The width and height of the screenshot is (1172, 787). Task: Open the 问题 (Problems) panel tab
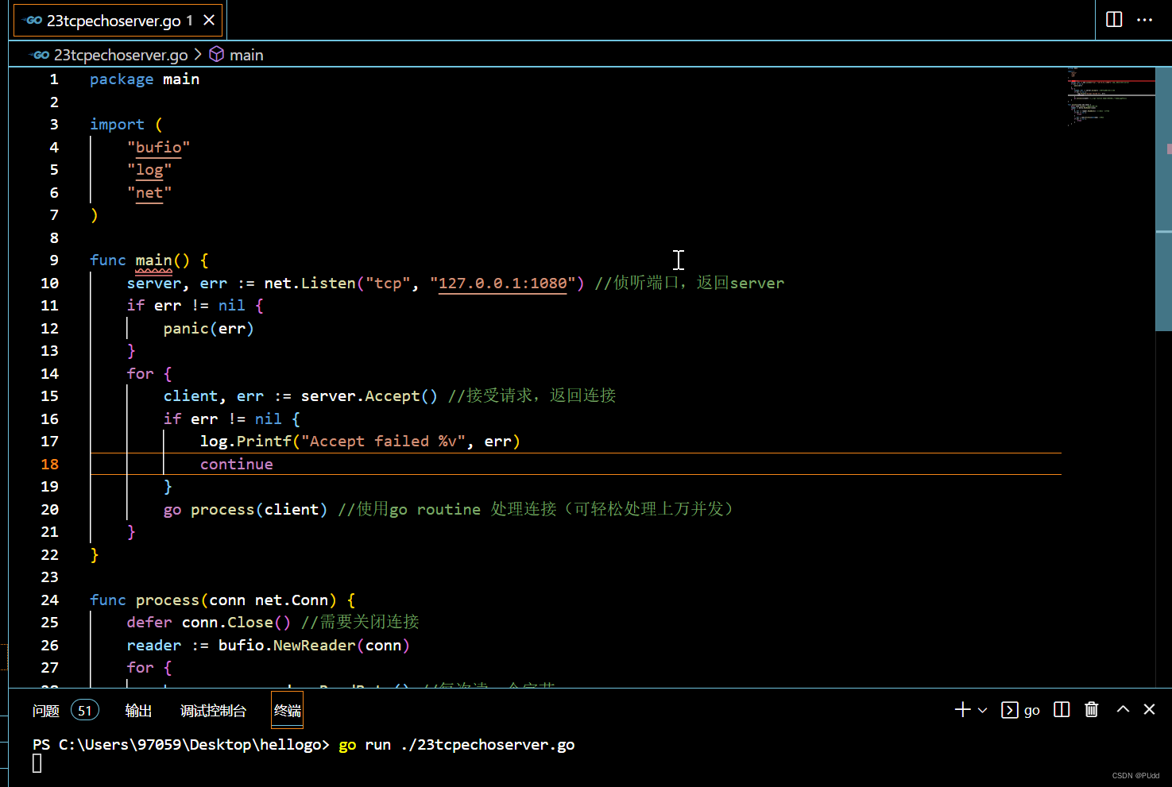[x=46, y=711]
